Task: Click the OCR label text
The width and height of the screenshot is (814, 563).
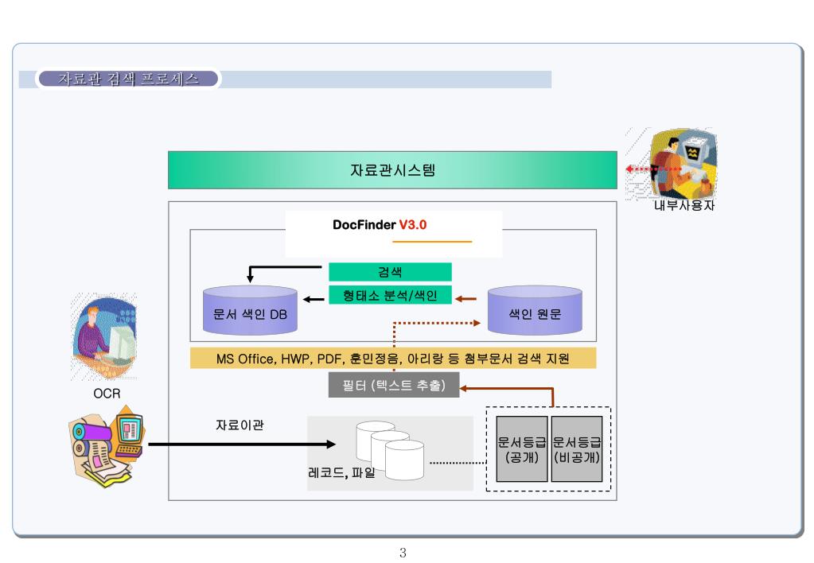Action: tap(107, 394)
